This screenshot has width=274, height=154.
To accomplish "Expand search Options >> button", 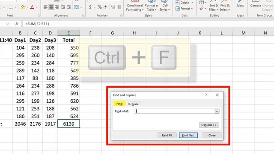I will pyautogui.click(x=209, y=125).
